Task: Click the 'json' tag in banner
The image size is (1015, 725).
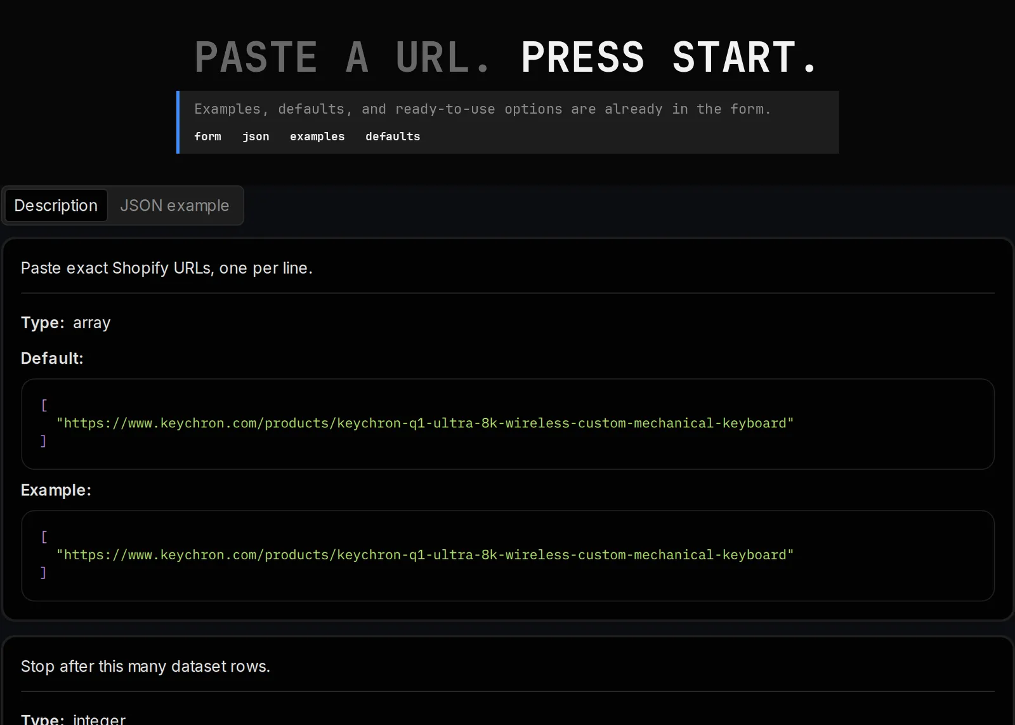Action: [x=256, y=136]
